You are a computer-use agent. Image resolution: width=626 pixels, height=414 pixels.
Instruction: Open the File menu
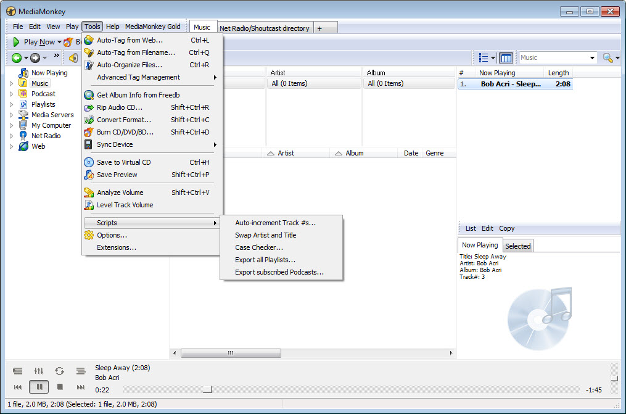coord(18,27)
